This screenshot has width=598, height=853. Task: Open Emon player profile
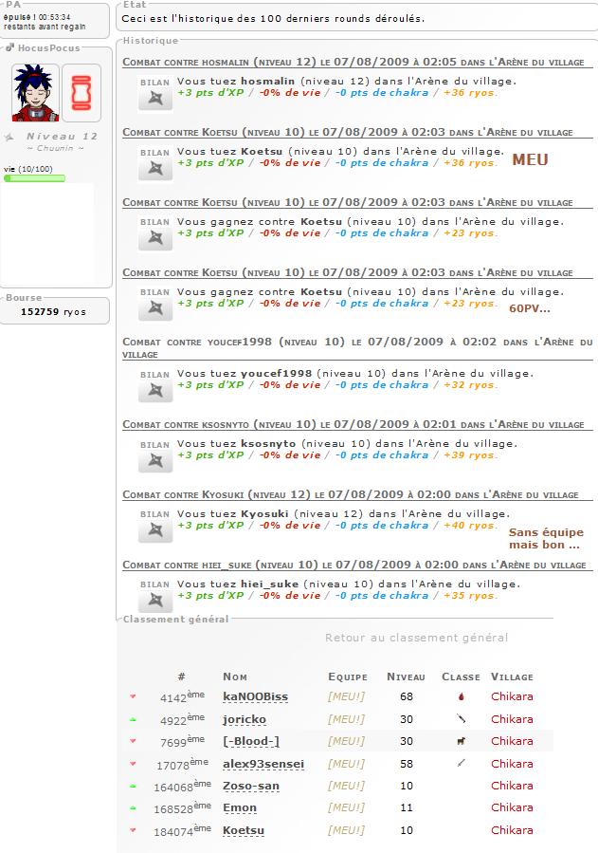click(240, 807)
